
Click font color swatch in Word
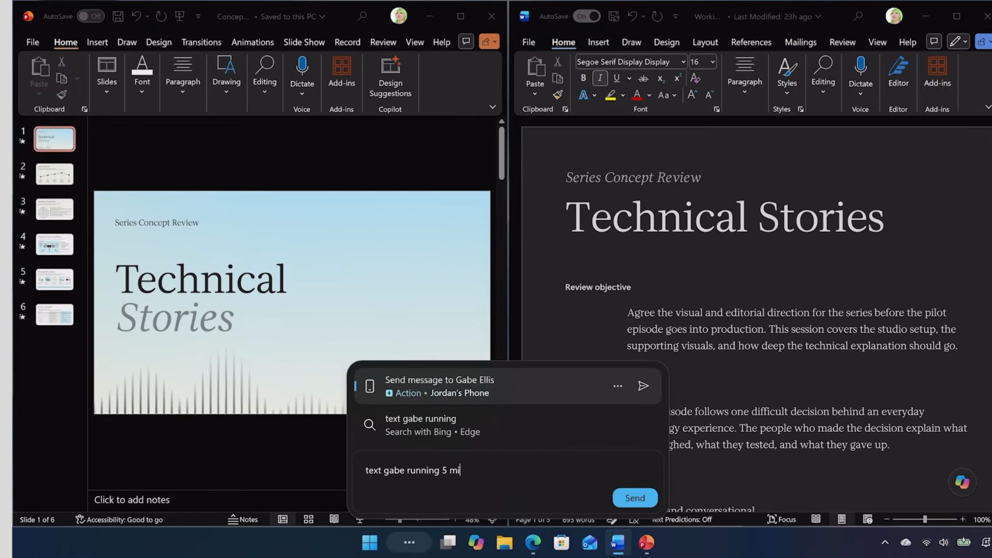pos(637,95)
